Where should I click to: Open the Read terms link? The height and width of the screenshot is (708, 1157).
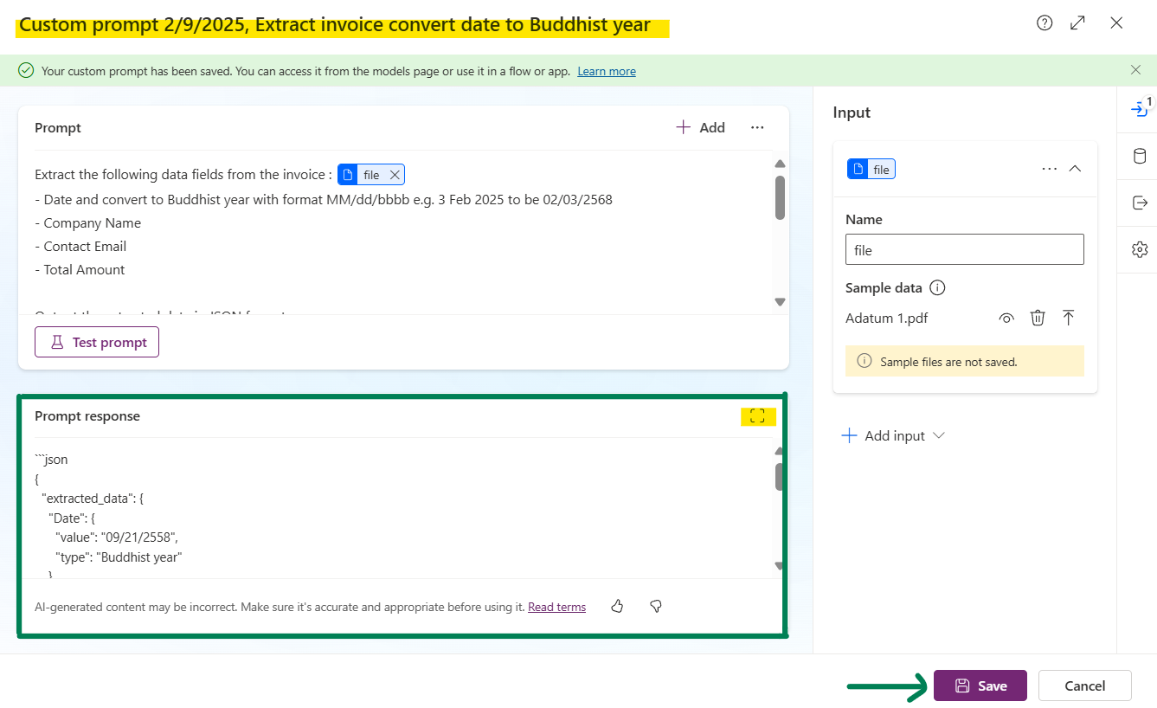556,607
